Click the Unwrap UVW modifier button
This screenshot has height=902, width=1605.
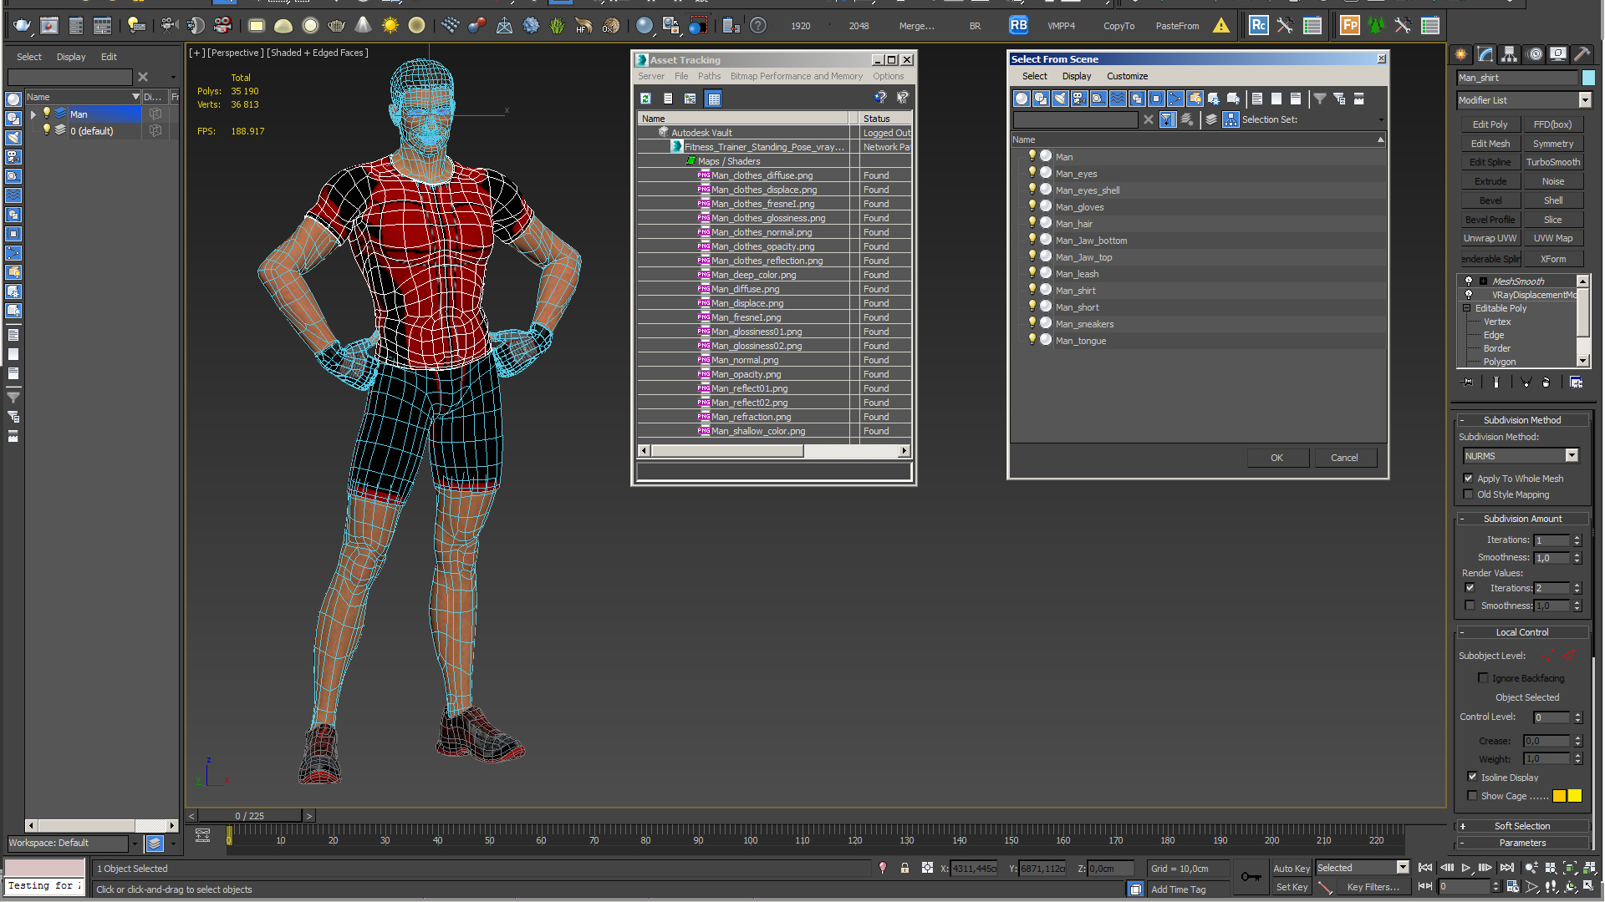1490,238
